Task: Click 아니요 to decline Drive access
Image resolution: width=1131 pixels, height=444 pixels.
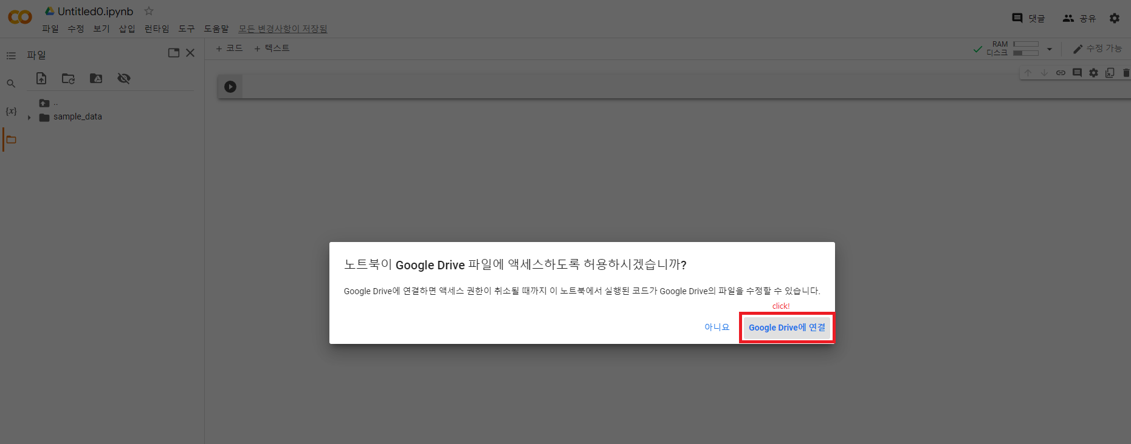Action: coord(717,328)
